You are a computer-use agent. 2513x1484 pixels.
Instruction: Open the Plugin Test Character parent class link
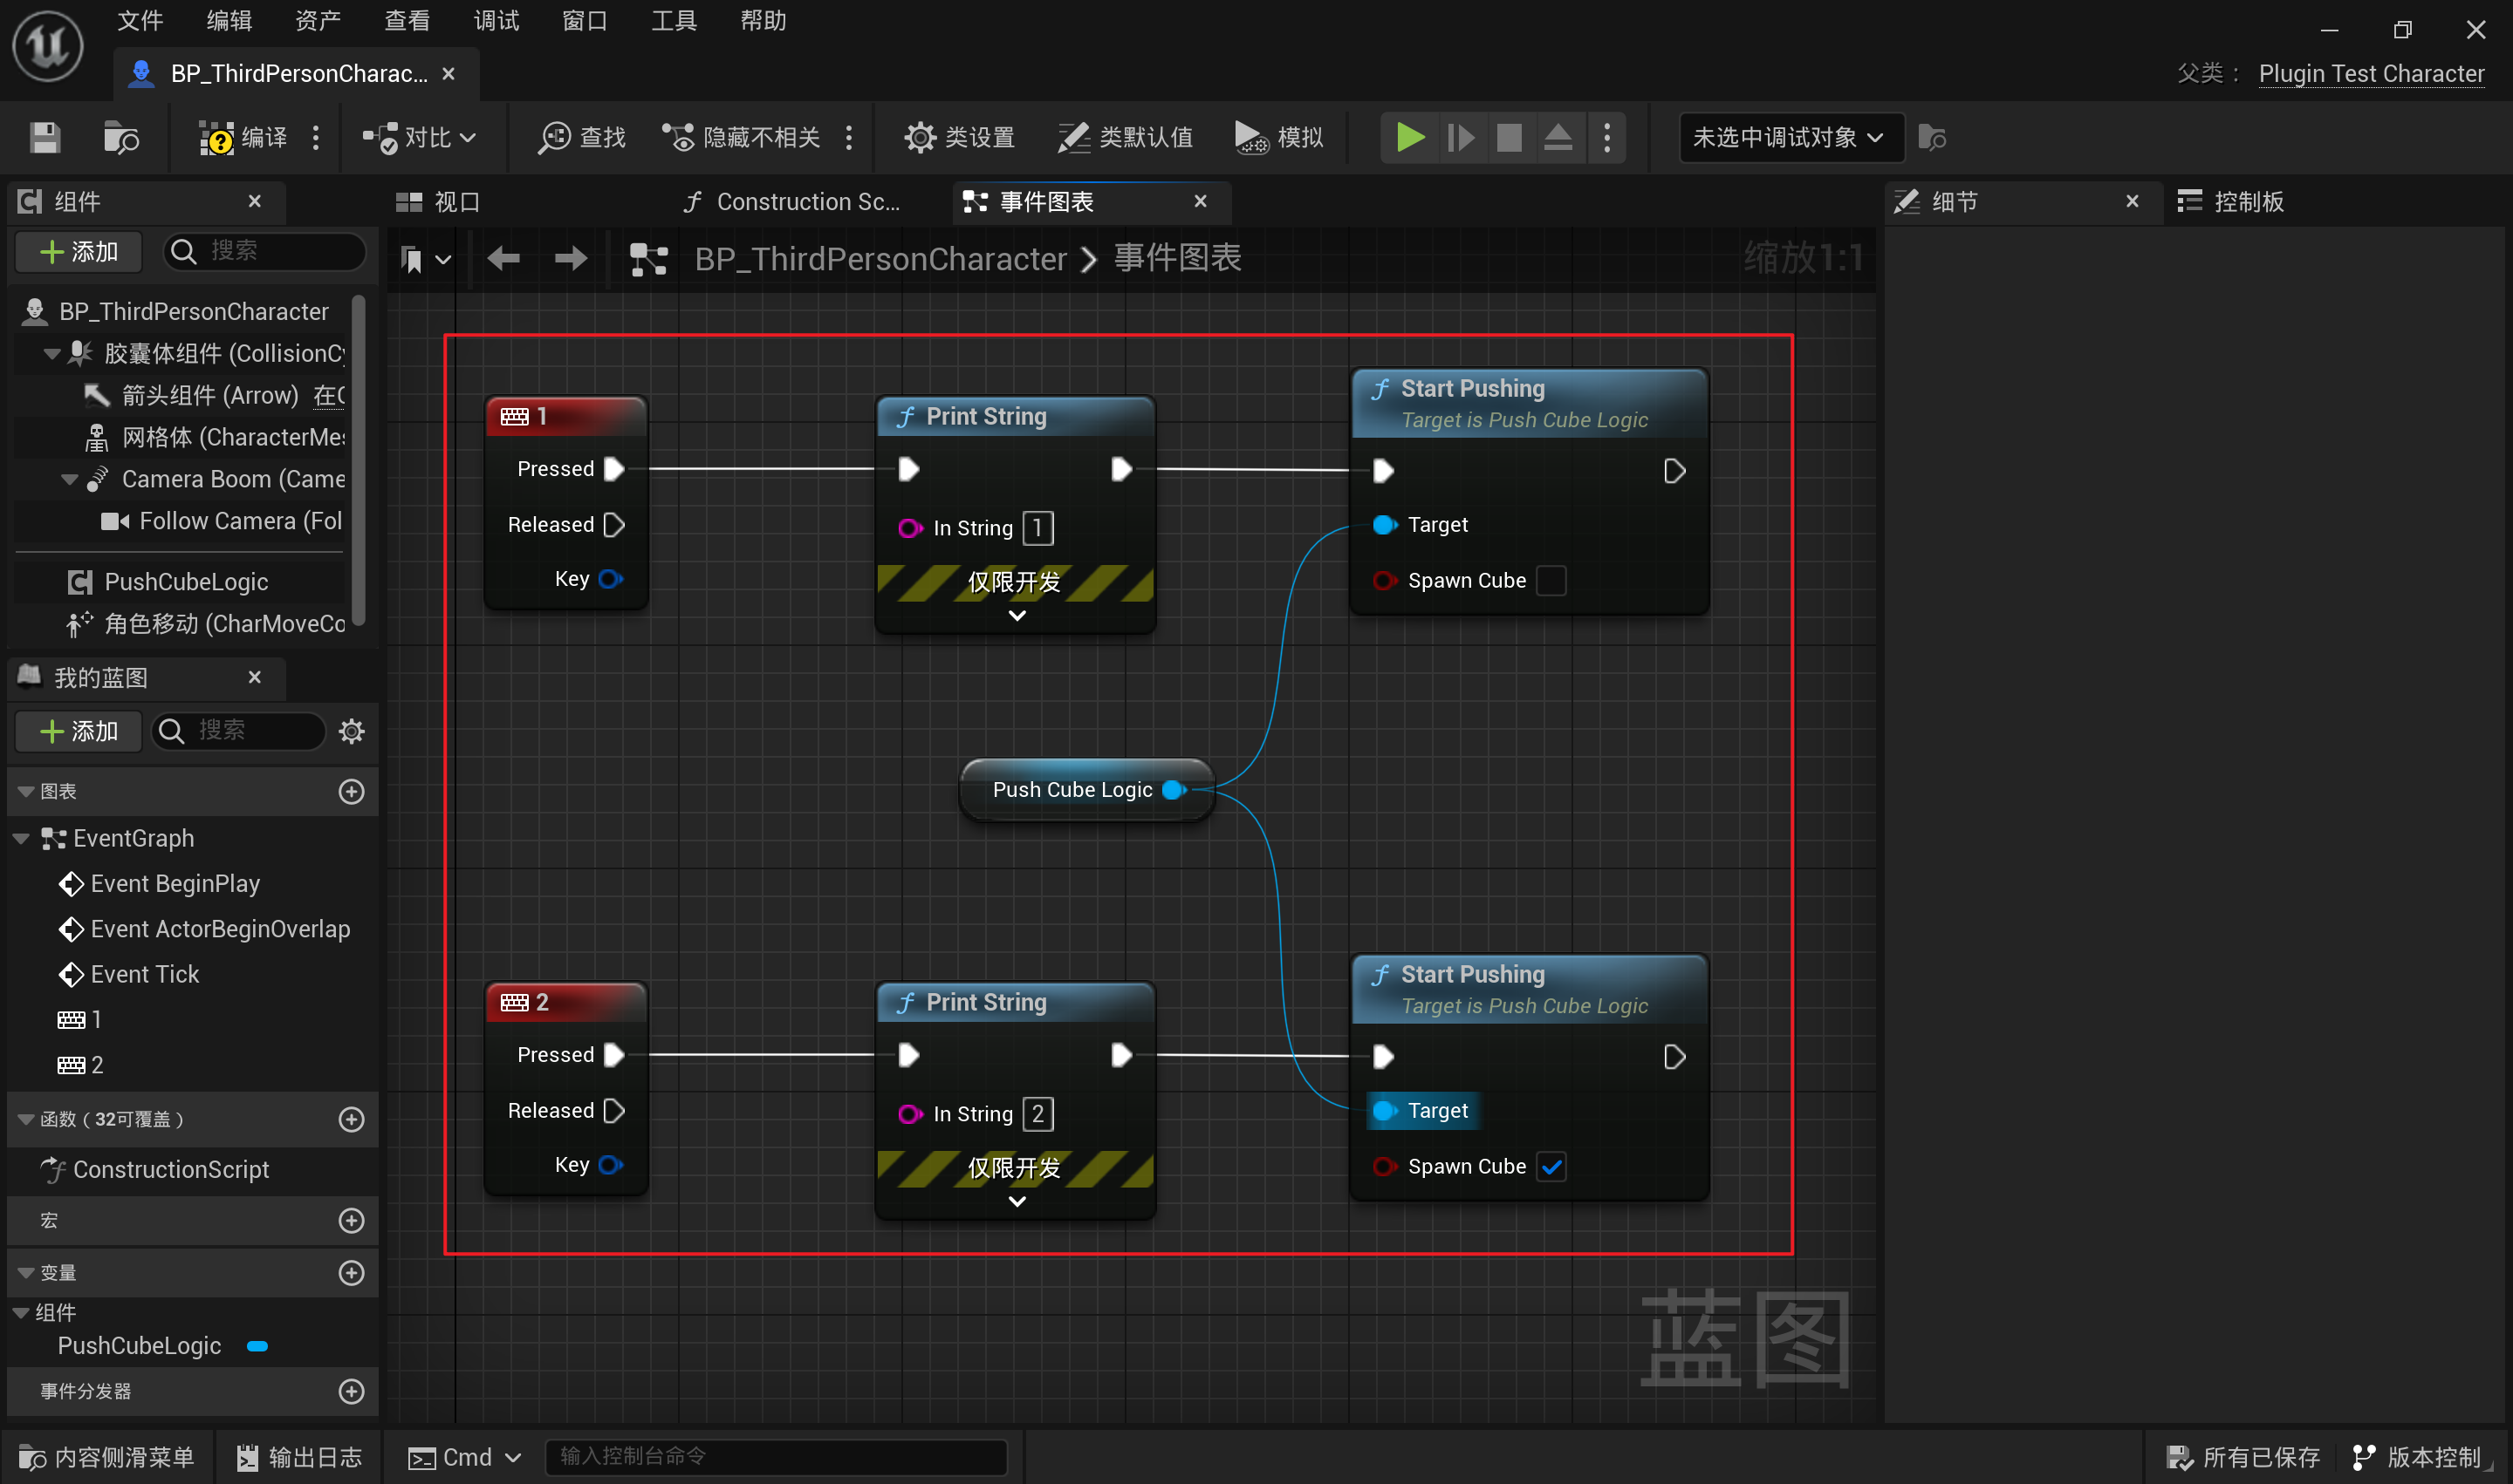pos(2371,74)
